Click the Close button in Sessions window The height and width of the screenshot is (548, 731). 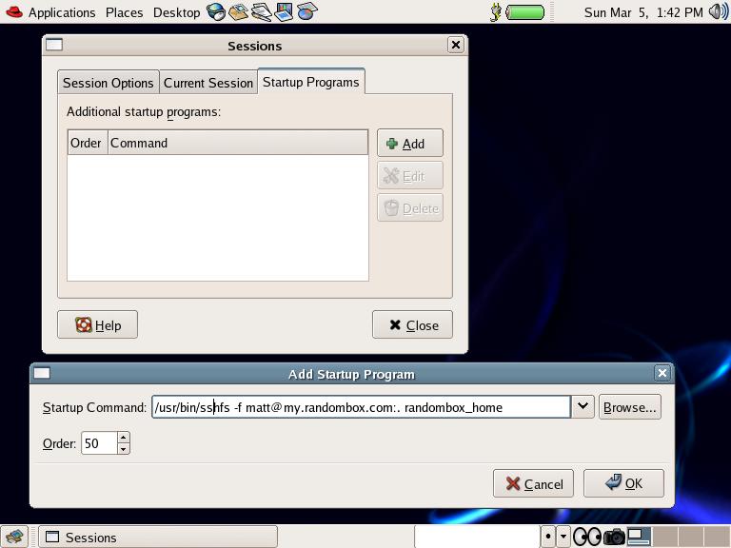(412, 324)
